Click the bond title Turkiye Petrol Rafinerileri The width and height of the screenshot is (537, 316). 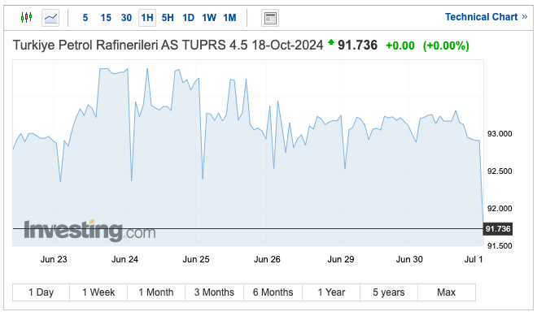(168, 45)
